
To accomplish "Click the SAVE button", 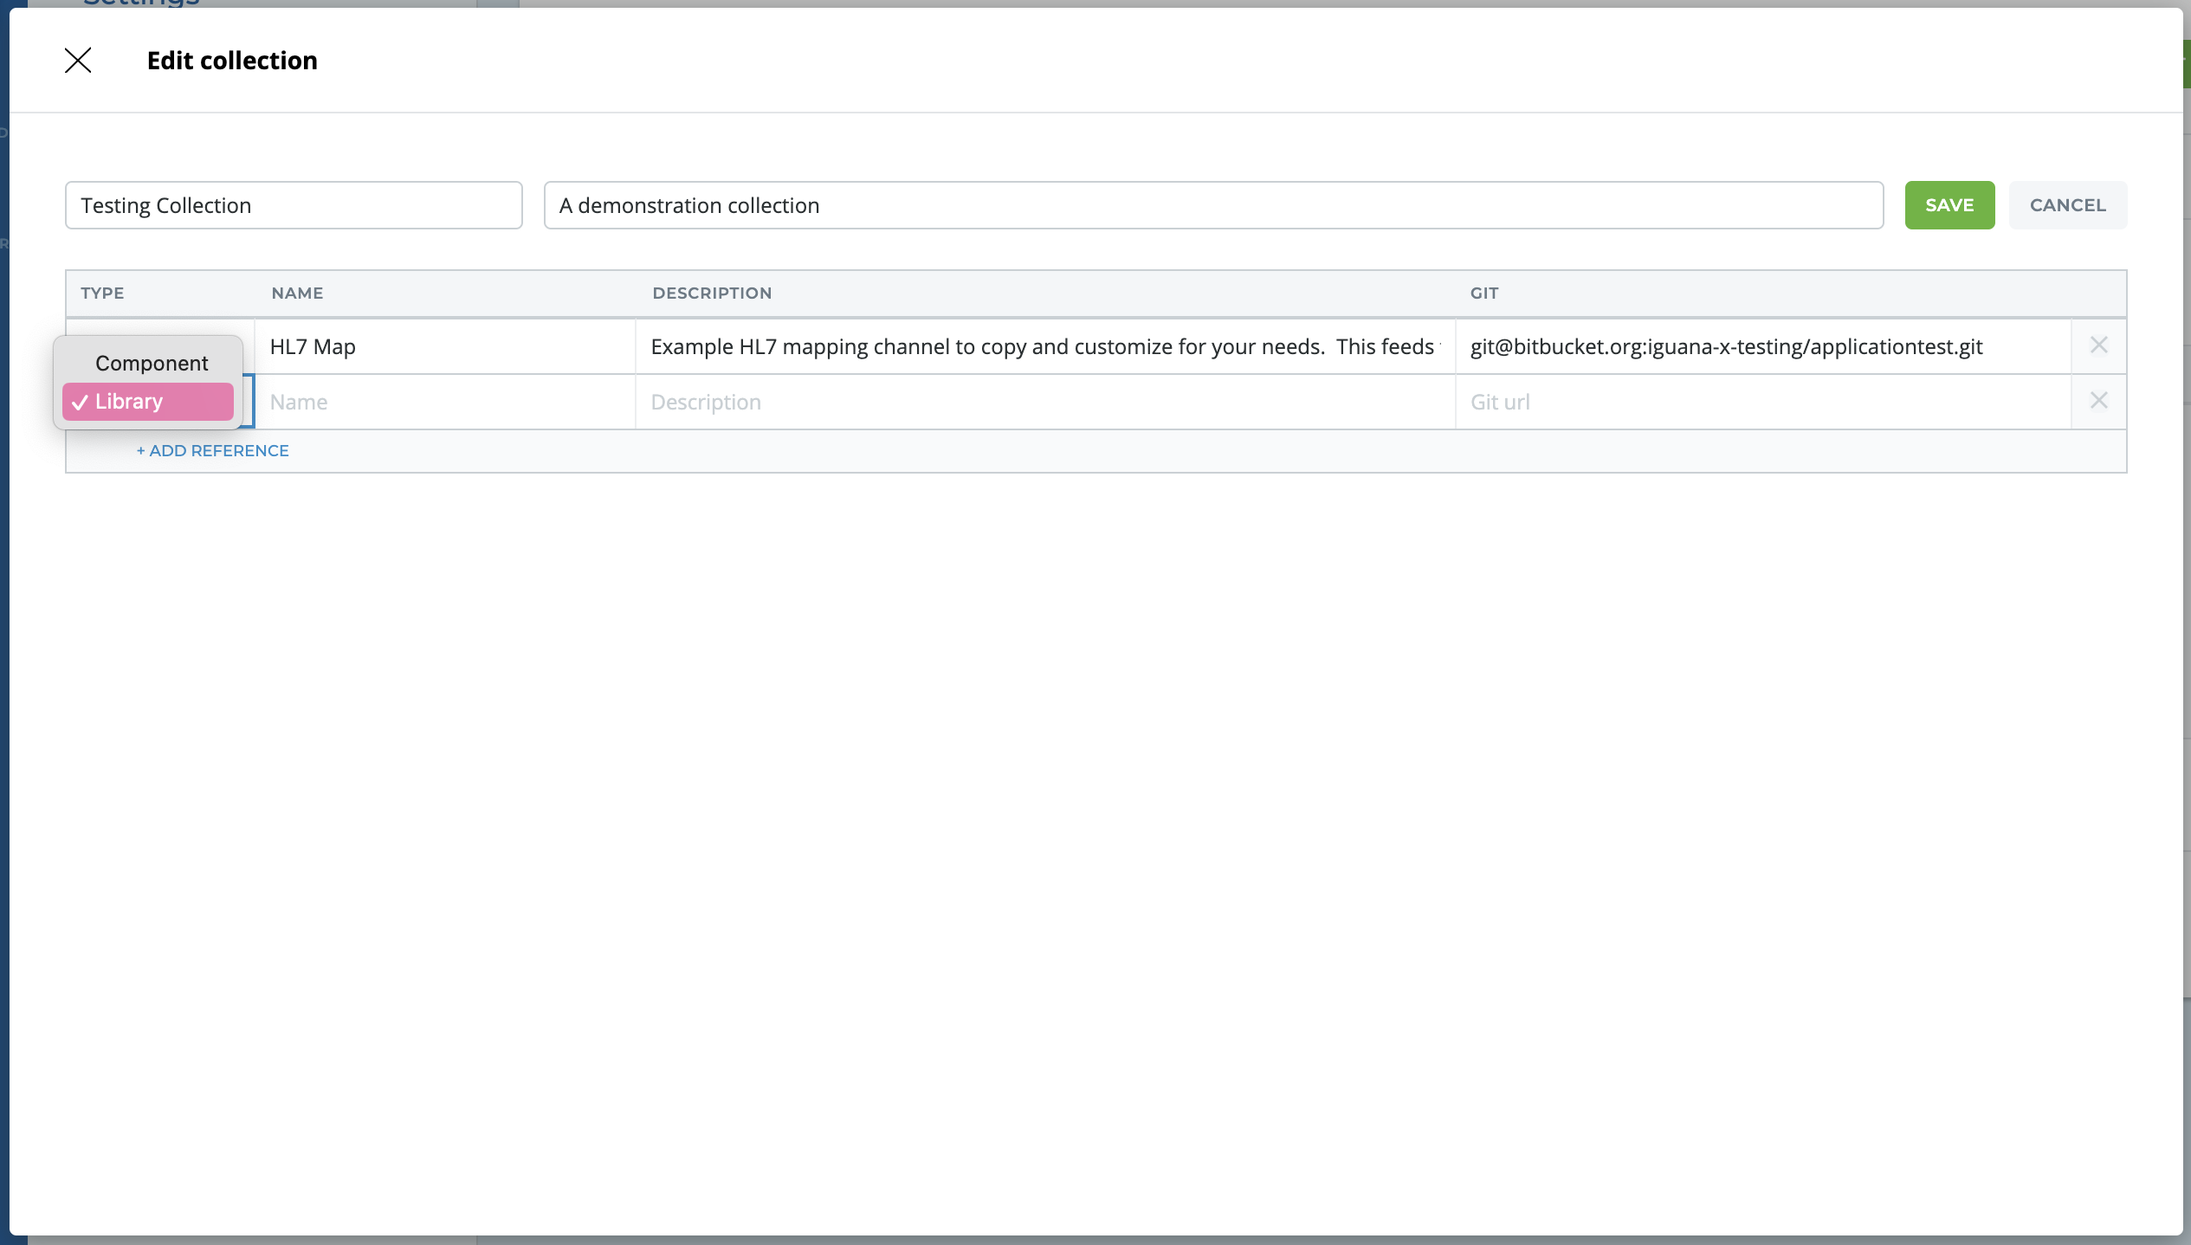I will click(1949, 205).
